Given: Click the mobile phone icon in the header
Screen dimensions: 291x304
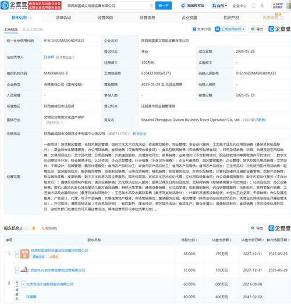Looking at the screenshot, I should [254, 6].
